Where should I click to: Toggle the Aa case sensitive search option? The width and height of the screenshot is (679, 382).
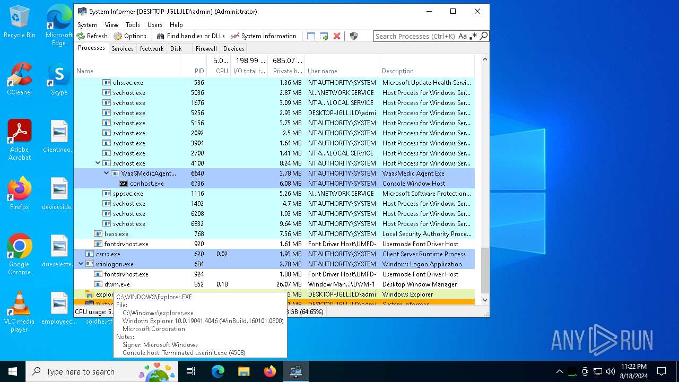click(x=463, y=36)
